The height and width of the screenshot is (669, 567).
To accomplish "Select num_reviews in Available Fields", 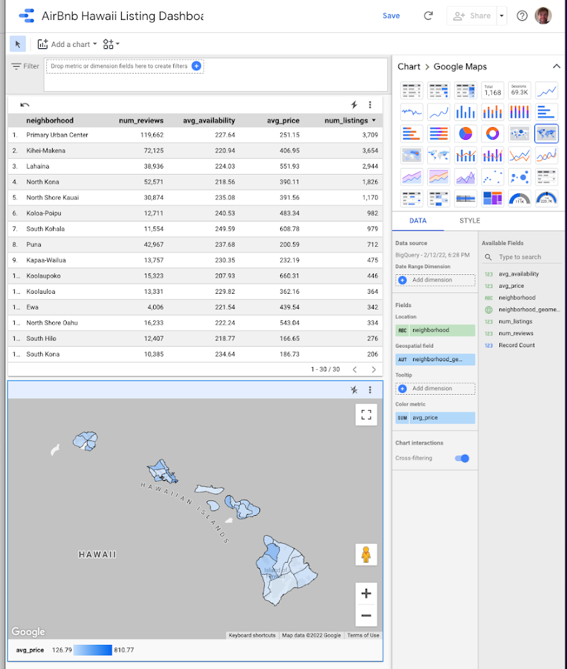I will (516, 333).
